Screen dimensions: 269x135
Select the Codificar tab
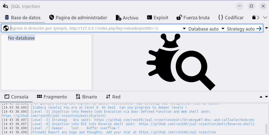coord(231,18)
